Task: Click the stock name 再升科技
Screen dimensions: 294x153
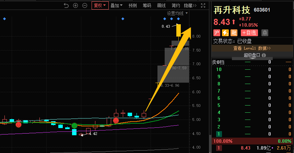Action: 232,10
